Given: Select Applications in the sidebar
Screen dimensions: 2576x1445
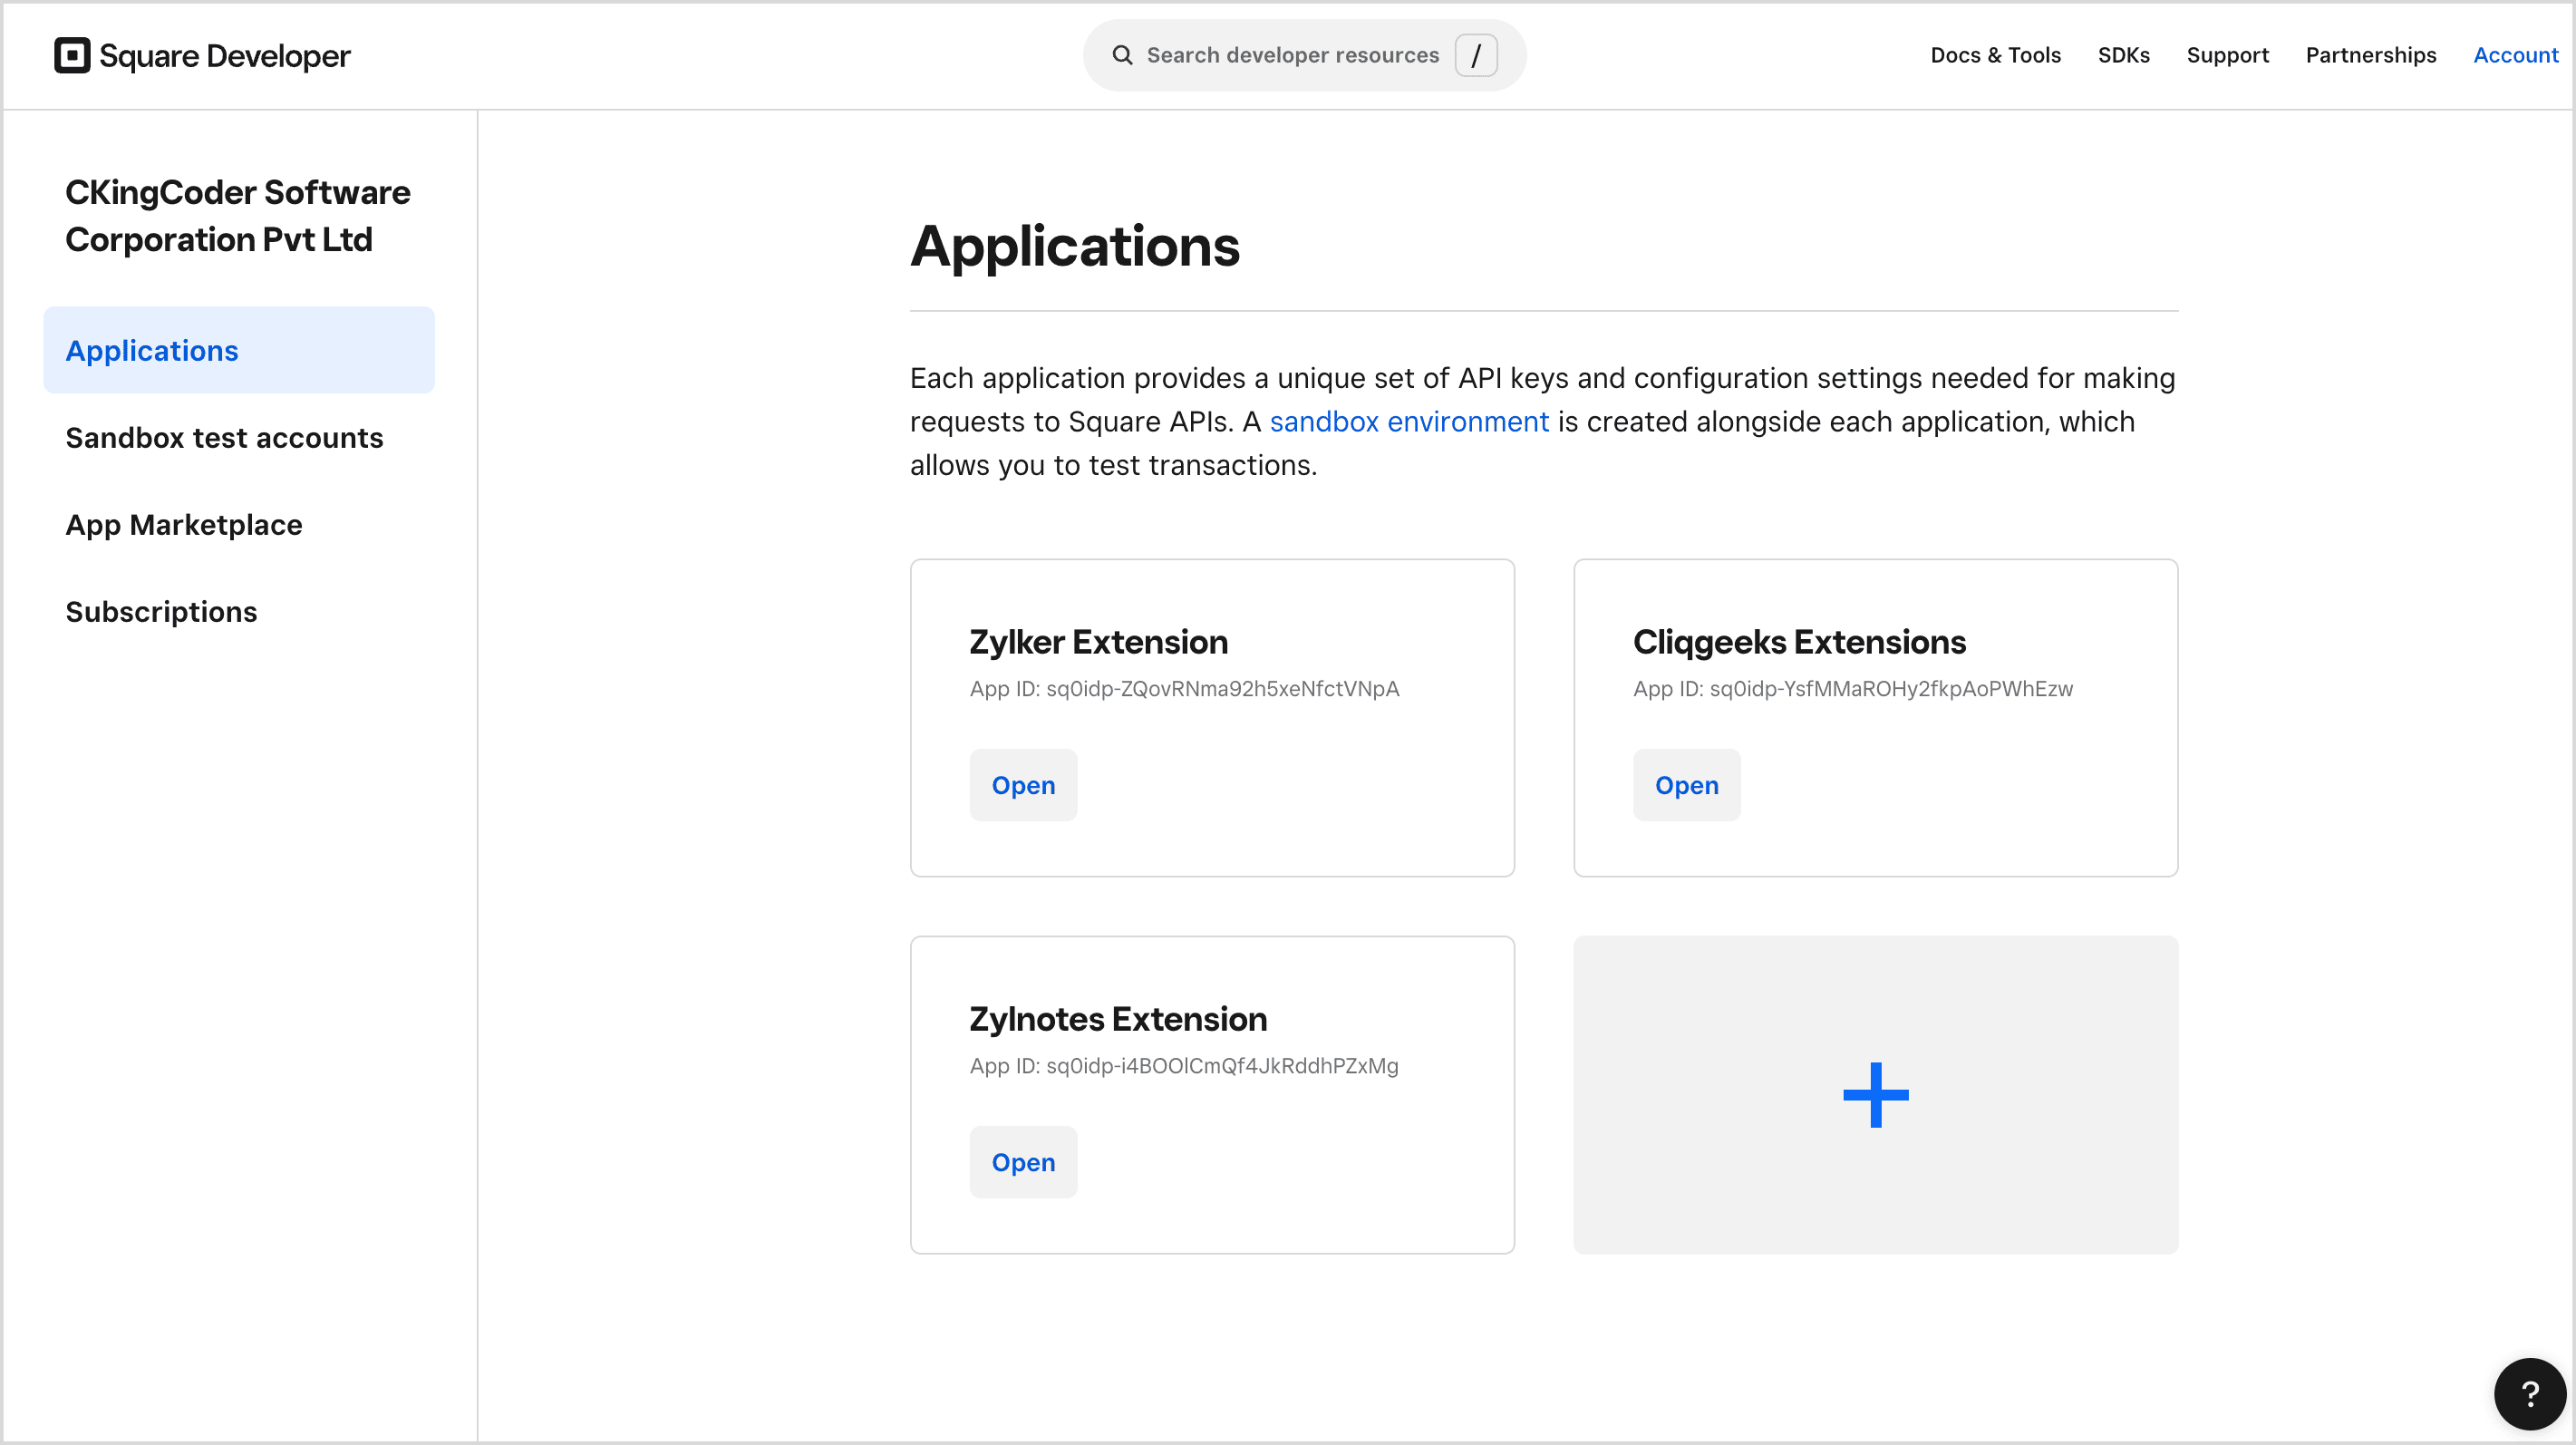Looking at the screenshot, I should (x=152, y=350).
